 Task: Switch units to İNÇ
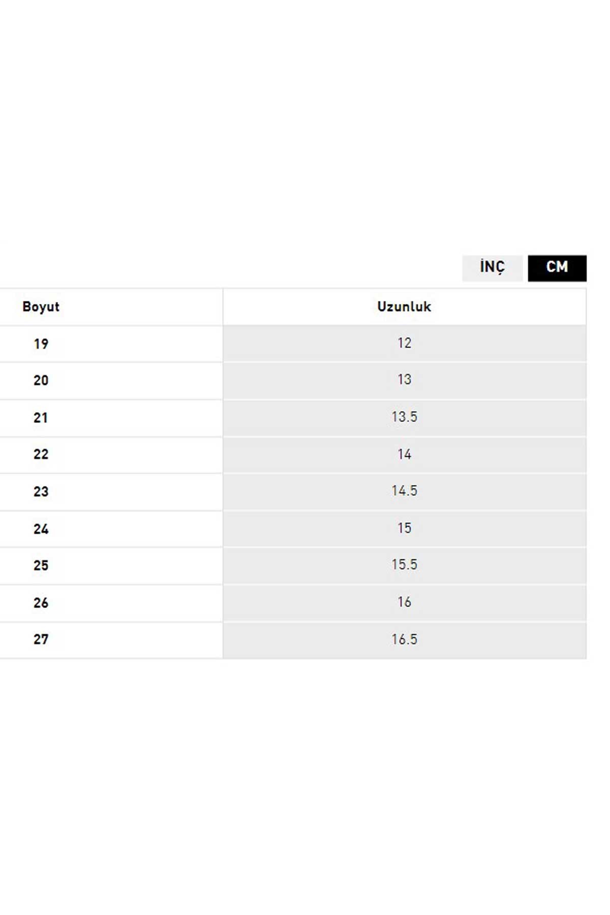point(492,267)
